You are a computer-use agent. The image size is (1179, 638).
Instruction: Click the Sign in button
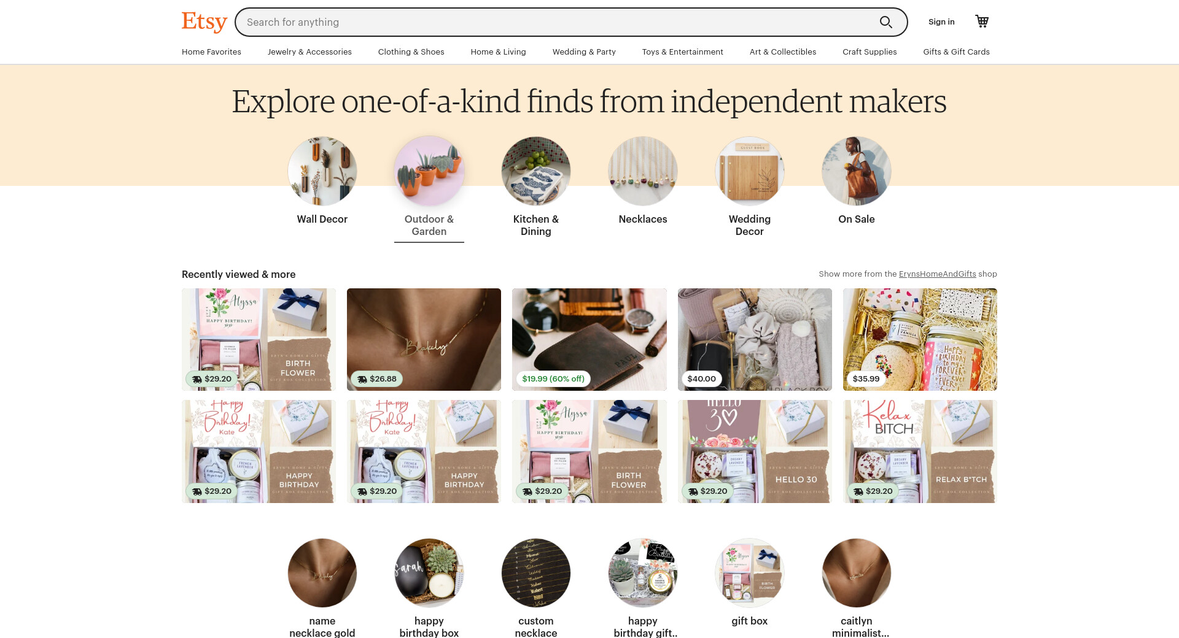(941, 22)
